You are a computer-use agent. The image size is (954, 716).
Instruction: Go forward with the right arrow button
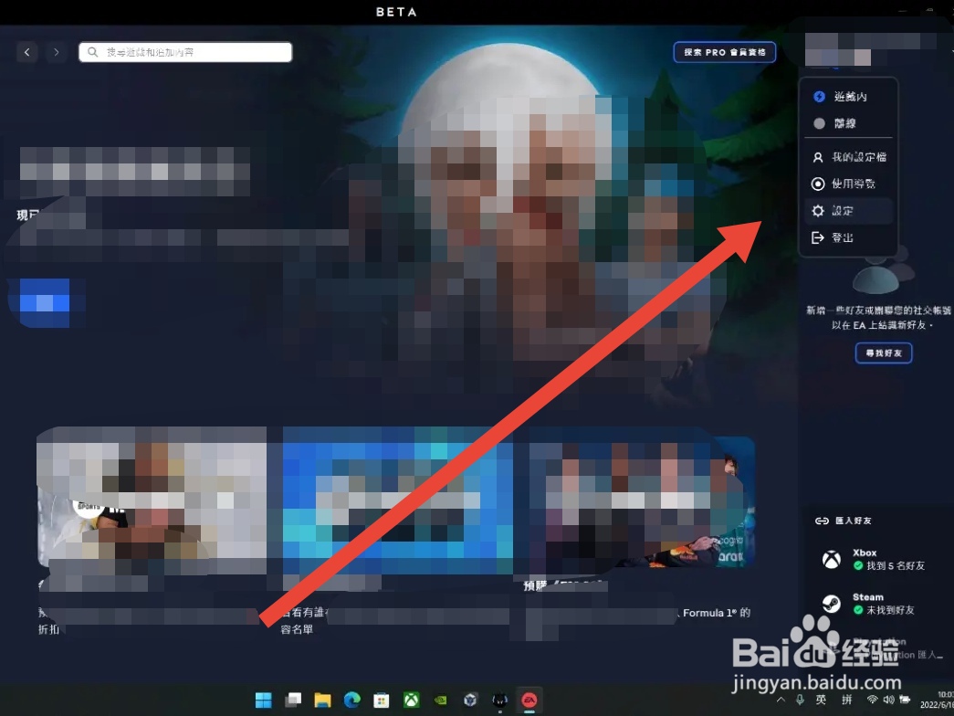pyautogui.click(x=56, y=52)
